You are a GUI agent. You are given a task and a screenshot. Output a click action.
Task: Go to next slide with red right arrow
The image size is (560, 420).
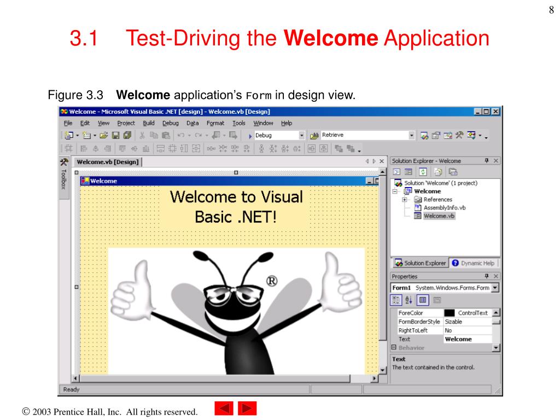click(x=247, y=408)
